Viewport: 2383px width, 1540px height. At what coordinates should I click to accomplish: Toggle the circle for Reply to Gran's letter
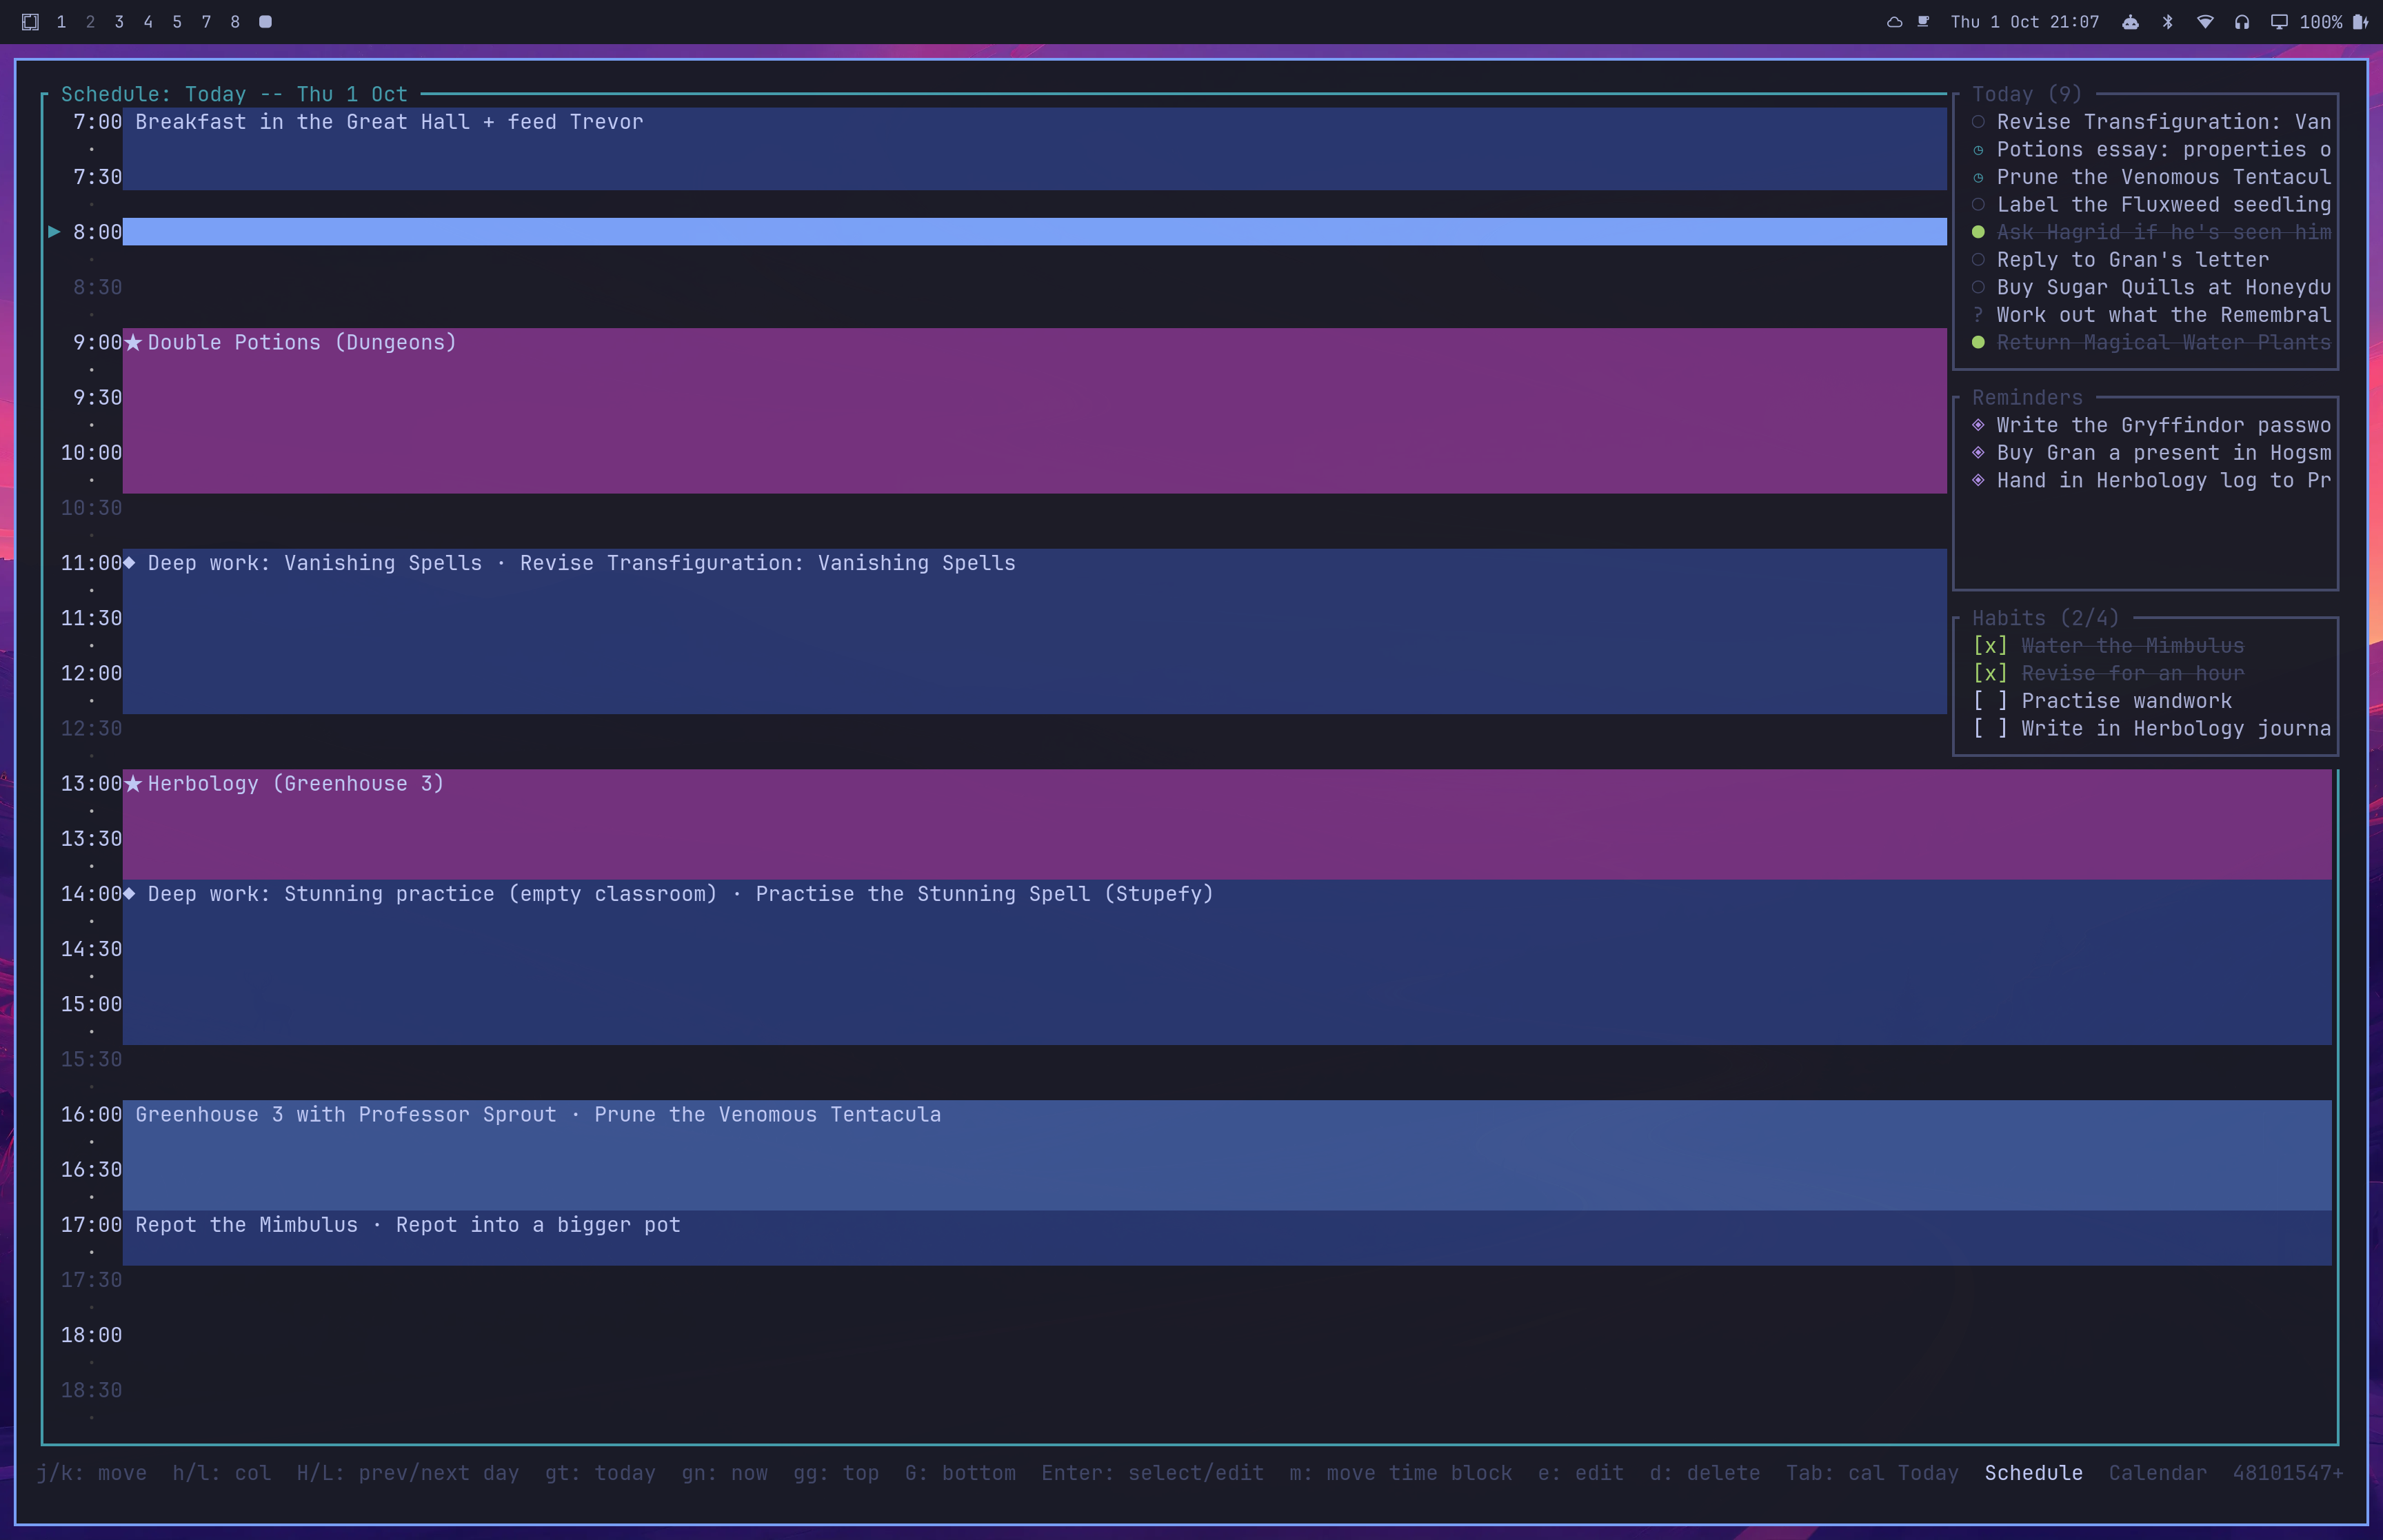coord(1978,260)
